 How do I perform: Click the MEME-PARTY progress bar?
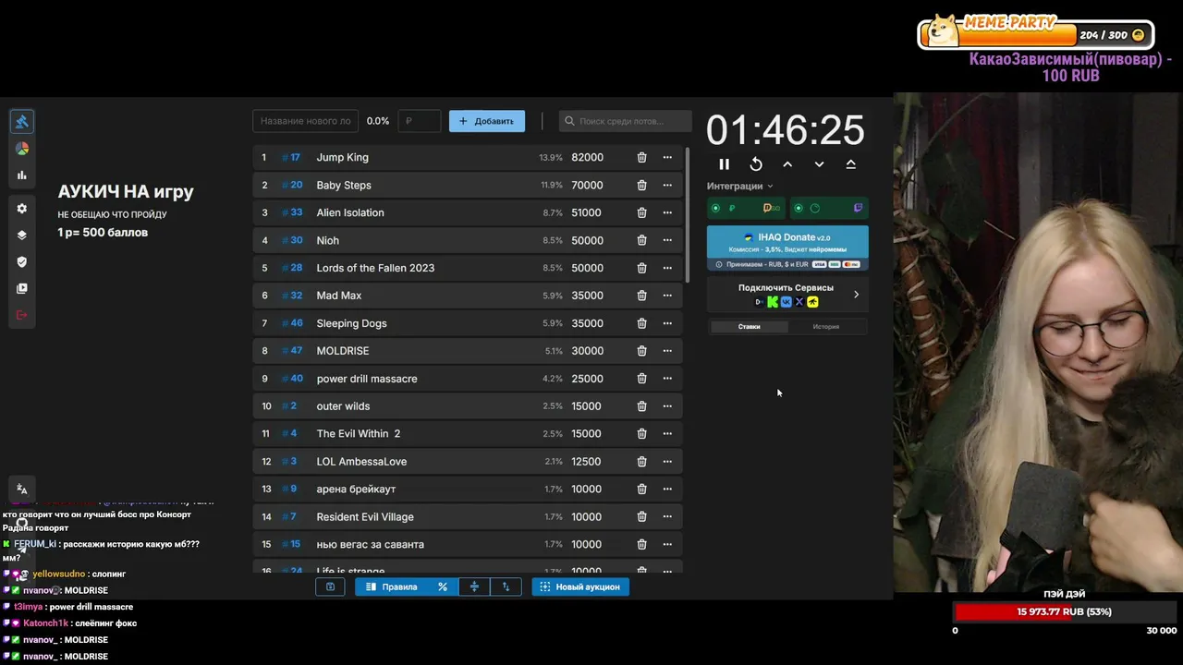[x=1036, y=35]
